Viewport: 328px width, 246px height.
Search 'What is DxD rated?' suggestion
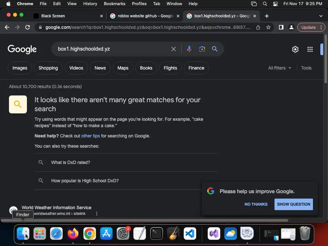pos(126,162)
